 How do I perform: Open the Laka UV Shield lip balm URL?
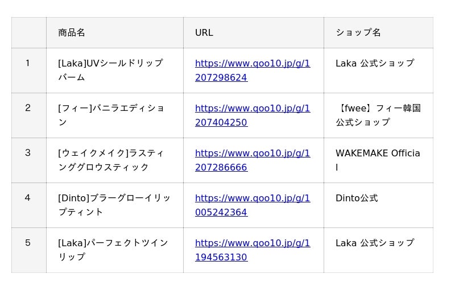pyautogui.click(x=253, y=71)
